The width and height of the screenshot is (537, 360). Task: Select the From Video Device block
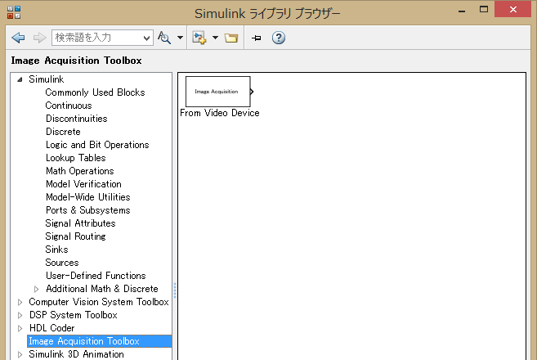[217, 92]
